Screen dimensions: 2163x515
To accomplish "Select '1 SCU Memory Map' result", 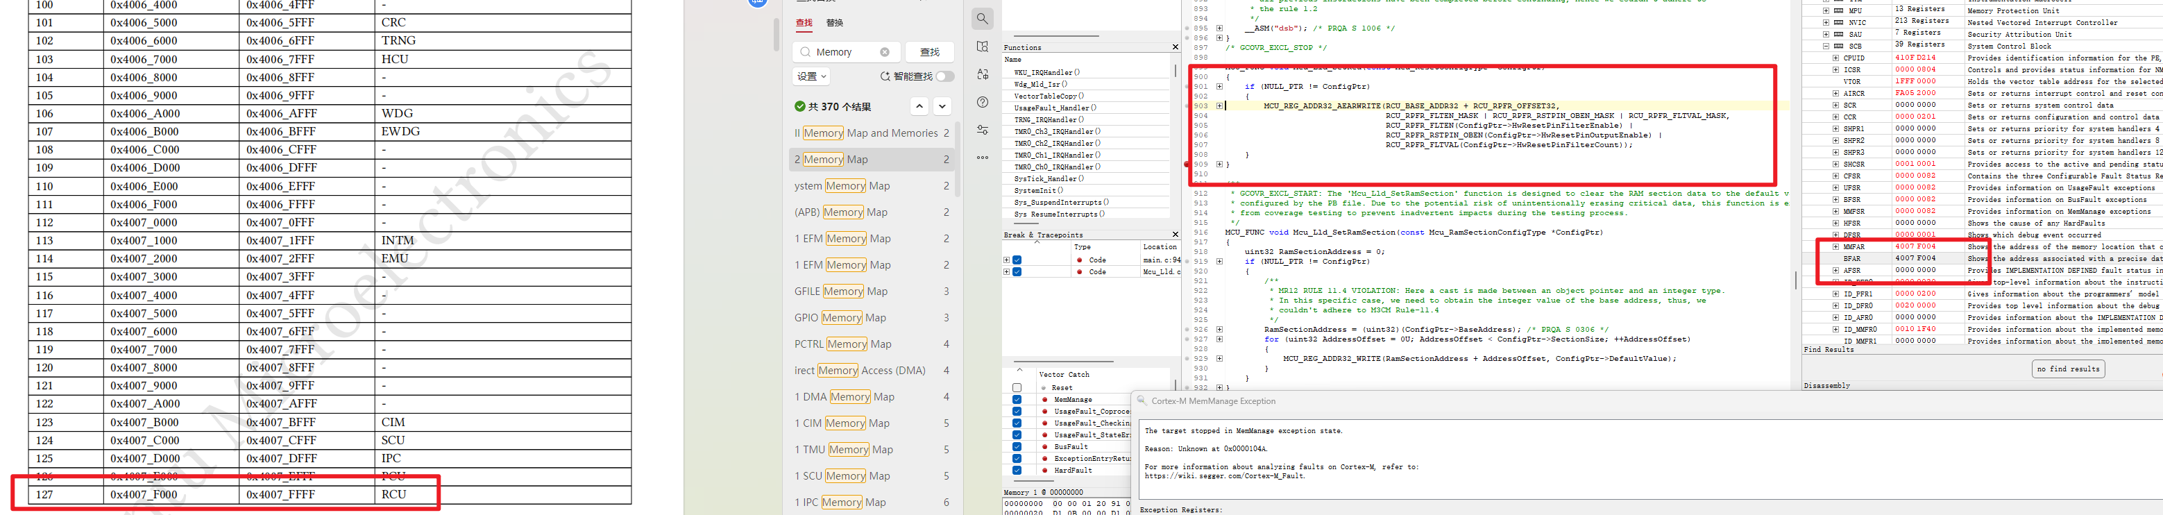I will pyautogui.click(x=872, y=475).
